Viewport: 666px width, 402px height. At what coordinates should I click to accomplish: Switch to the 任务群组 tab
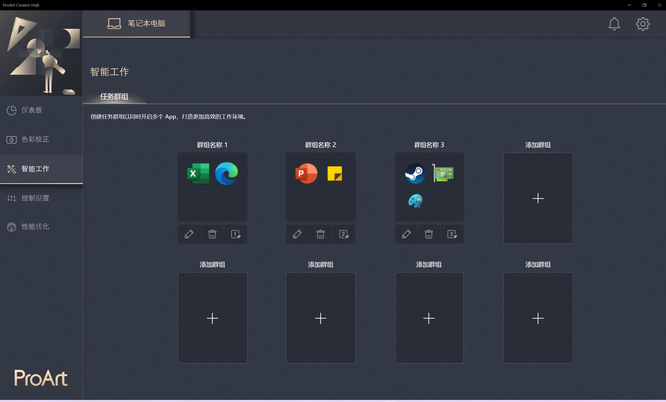point(114,97)
